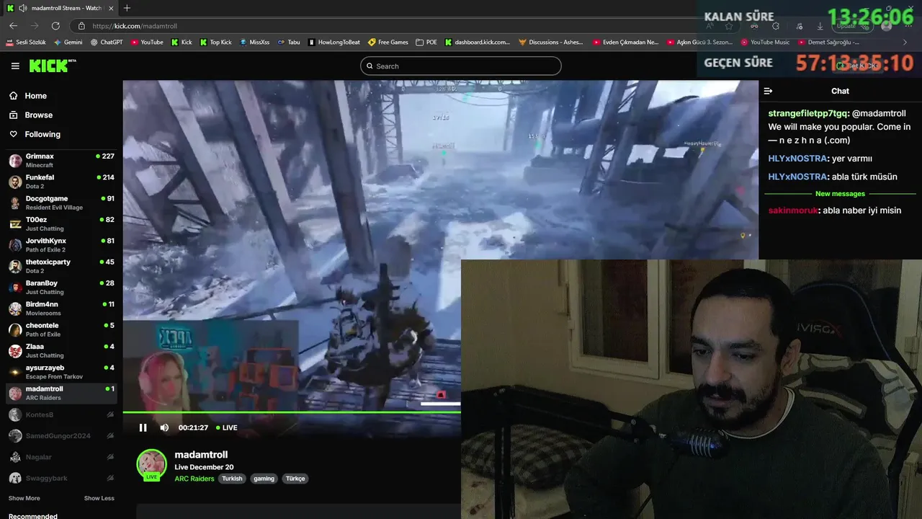Open YouTube bookmark
This screenshot has height=519, width=922.
(147, 43)
